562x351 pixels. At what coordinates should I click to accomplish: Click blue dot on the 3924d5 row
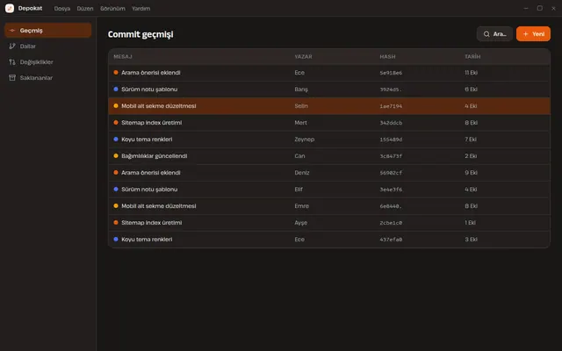pos(116,90)
